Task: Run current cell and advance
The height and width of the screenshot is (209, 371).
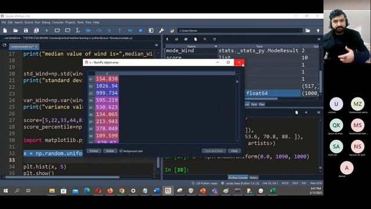Action: [68, 31]
